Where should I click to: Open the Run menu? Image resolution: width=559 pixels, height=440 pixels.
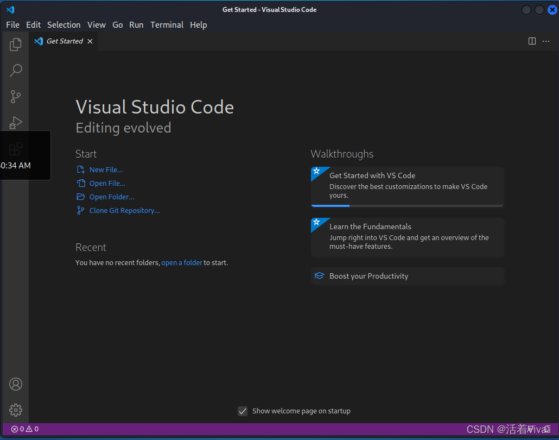point(136,24)
